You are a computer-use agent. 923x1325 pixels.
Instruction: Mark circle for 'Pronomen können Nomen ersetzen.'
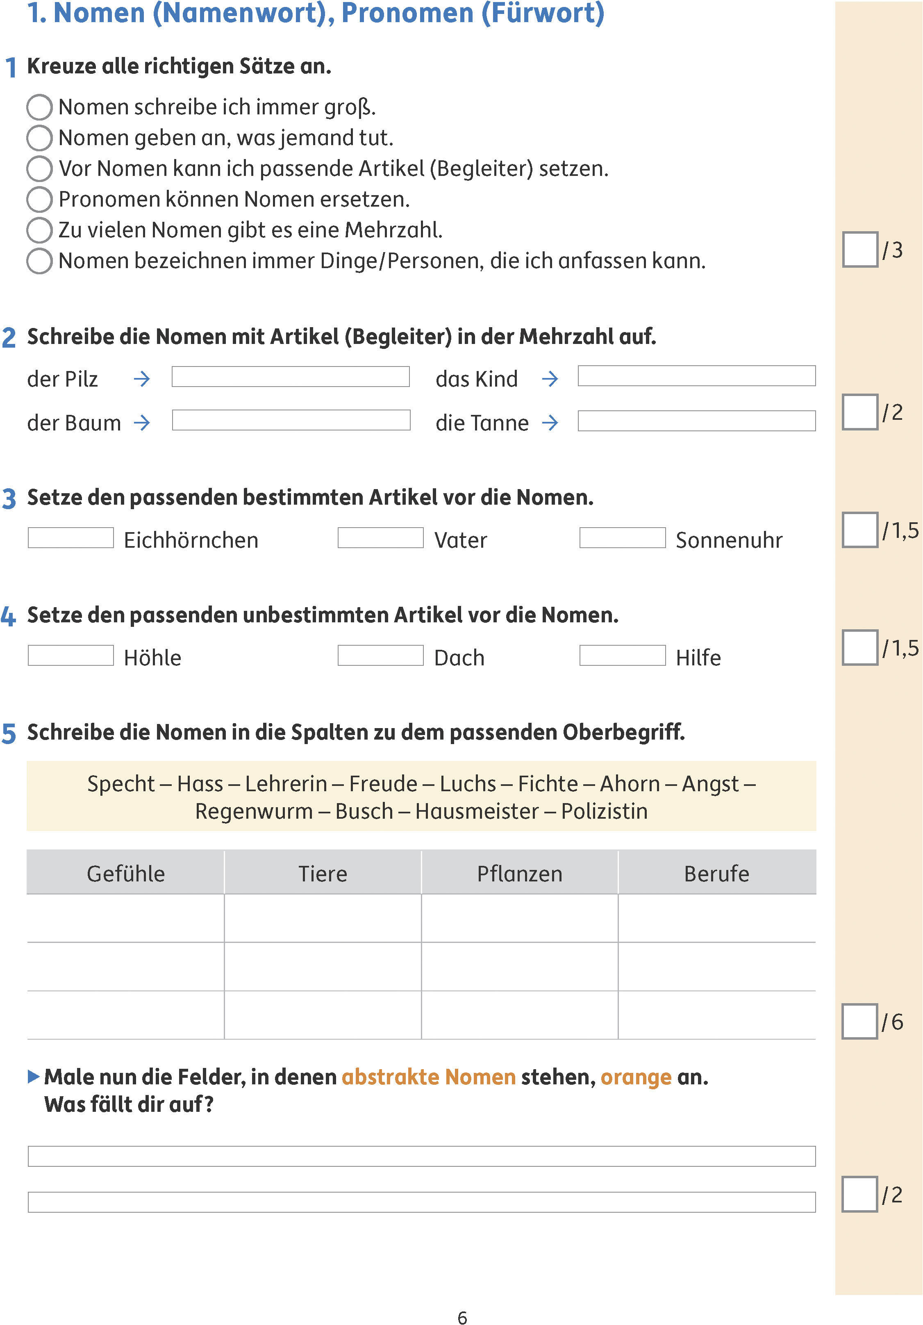coord(40,199)
